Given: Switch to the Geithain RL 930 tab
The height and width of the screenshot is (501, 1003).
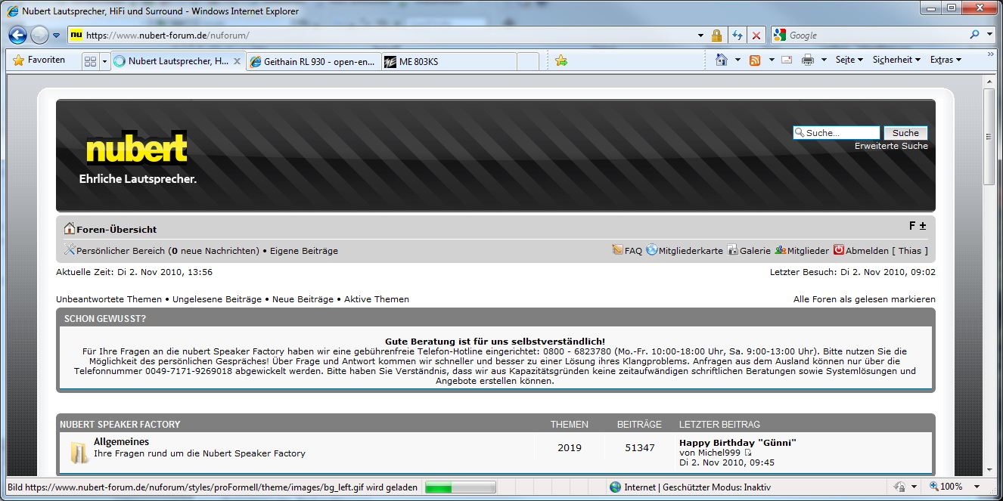Looking at the screenshot, I should point(313,62).
